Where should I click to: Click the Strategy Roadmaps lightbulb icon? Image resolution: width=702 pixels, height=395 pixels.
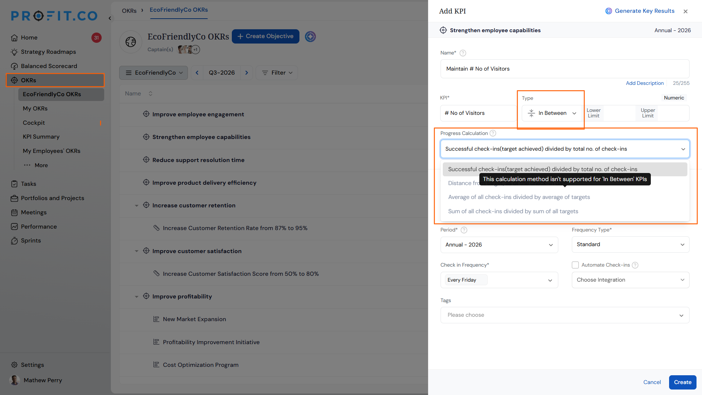14,52
